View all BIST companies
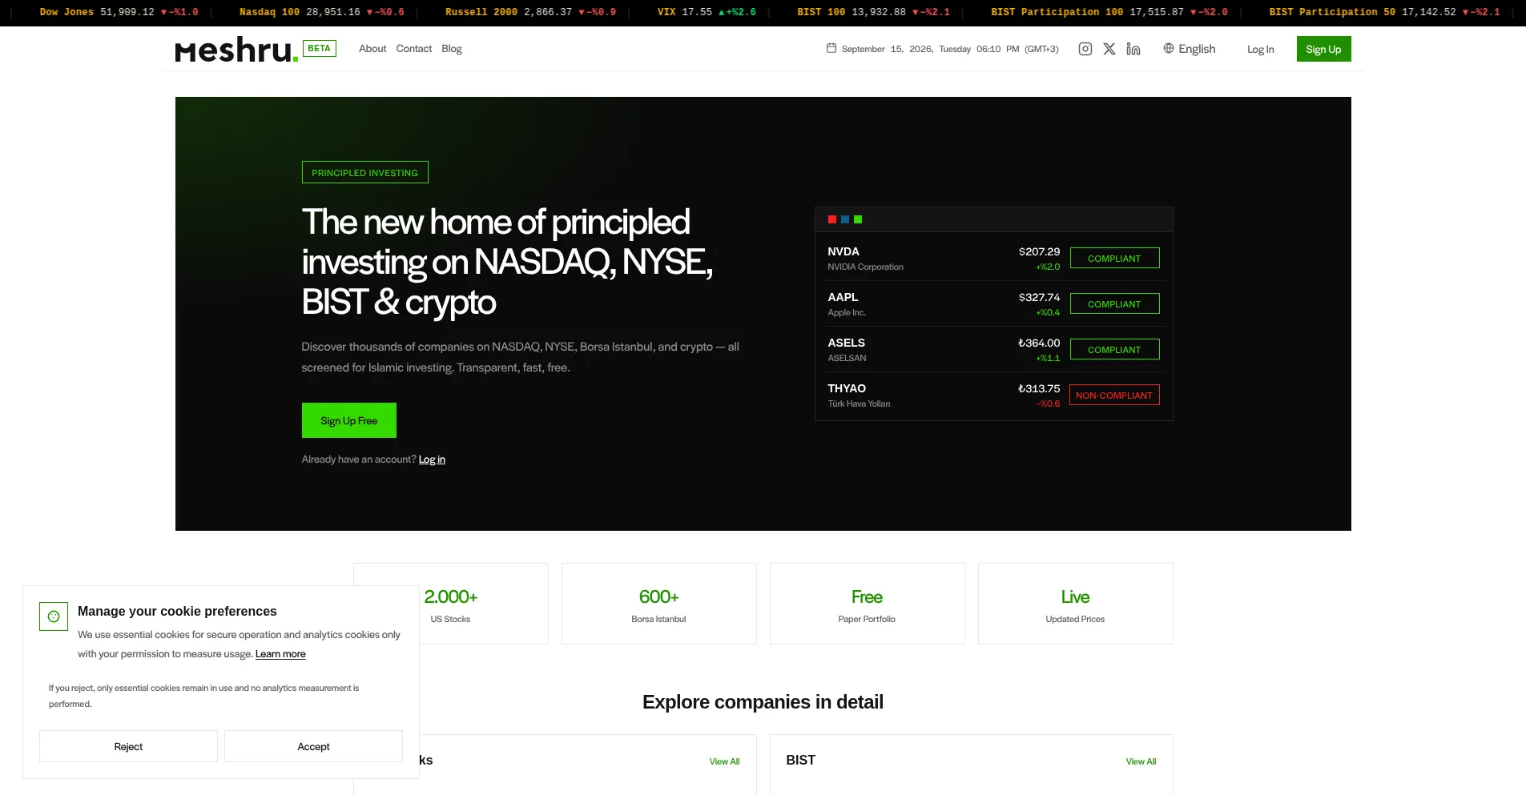Viewport: 1538px width, 795px height. pyautogui.click(x=1141, y=761)
